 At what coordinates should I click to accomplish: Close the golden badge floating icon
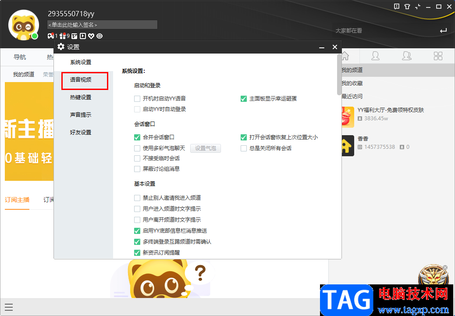pos(445,267)
